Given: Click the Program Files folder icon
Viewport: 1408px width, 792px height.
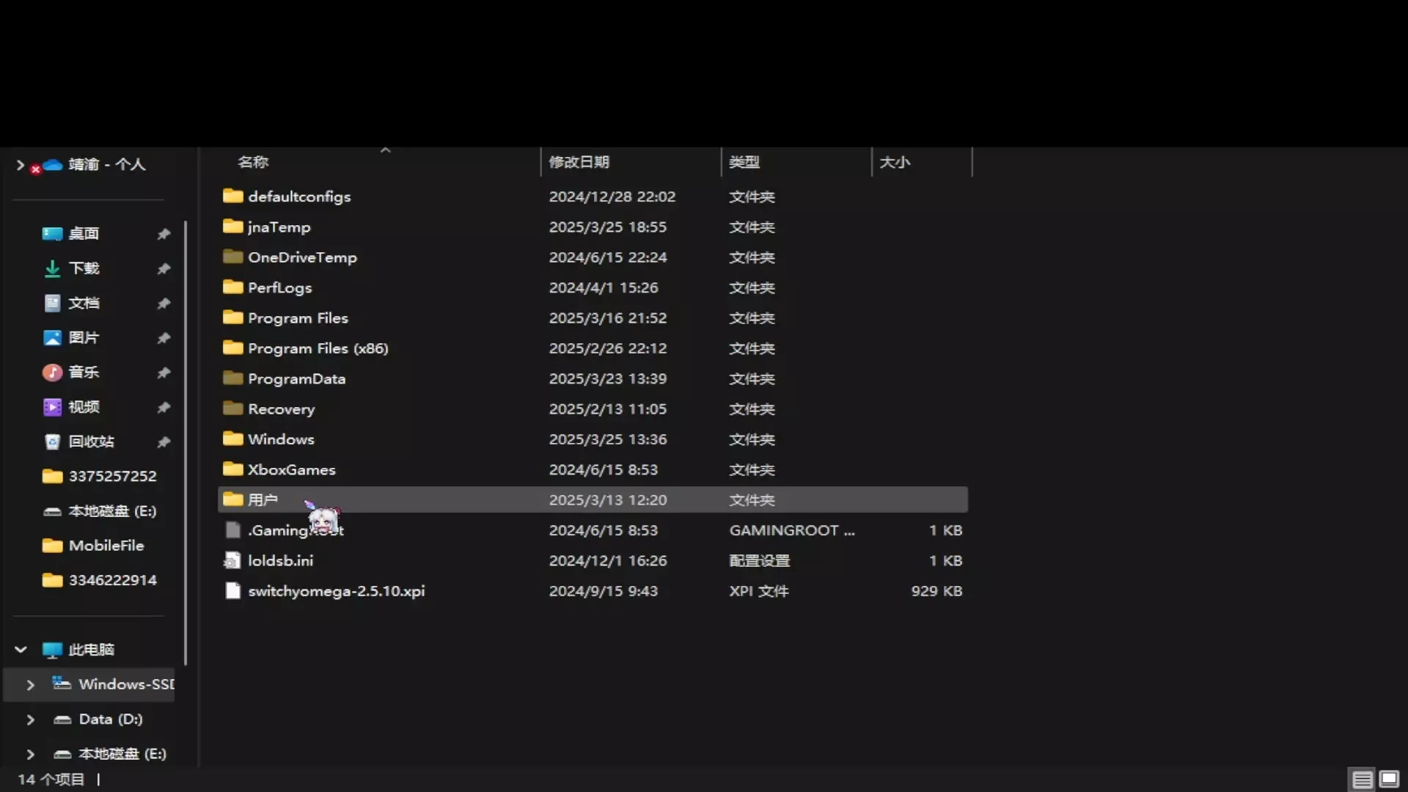Looking at the screenshot, I should point(232,318).
